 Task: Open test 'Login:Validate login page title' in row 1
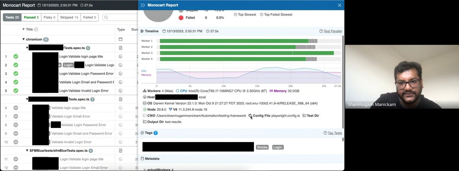81,56
